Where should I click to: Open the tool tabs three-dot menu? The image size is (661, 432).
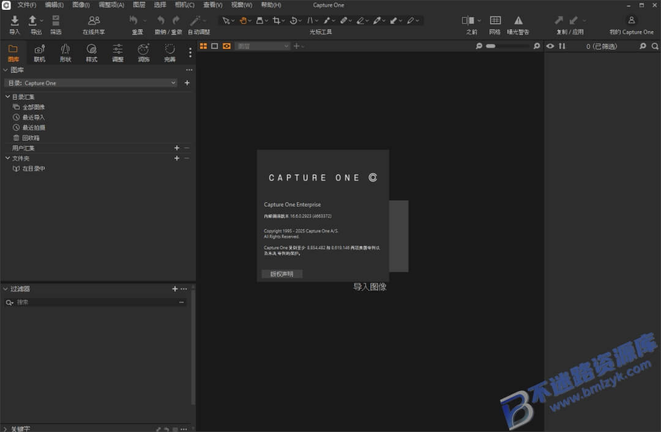coord(190,52)
